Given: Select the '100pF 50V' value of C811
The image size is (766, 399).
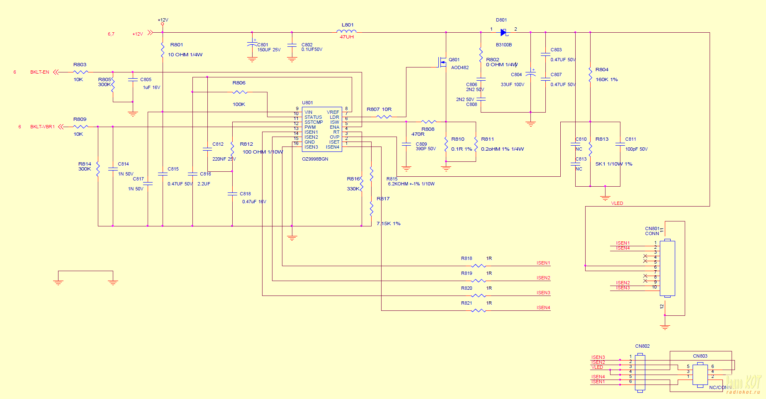Looking at the screenshot, I should click(637, 149).
